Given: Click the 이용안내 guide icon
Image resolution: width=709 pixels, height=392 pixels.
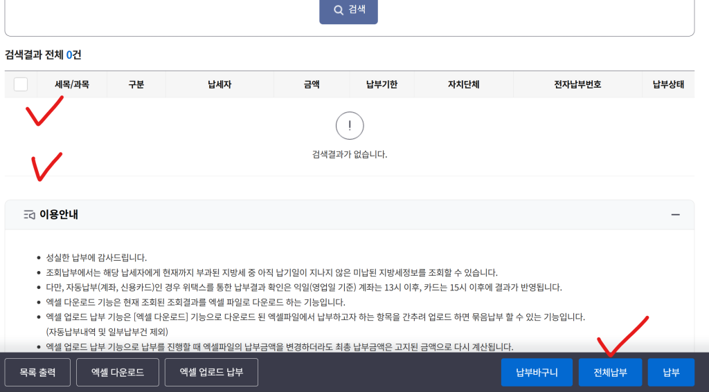Looking at the screenshot, I should click(29, 215).
